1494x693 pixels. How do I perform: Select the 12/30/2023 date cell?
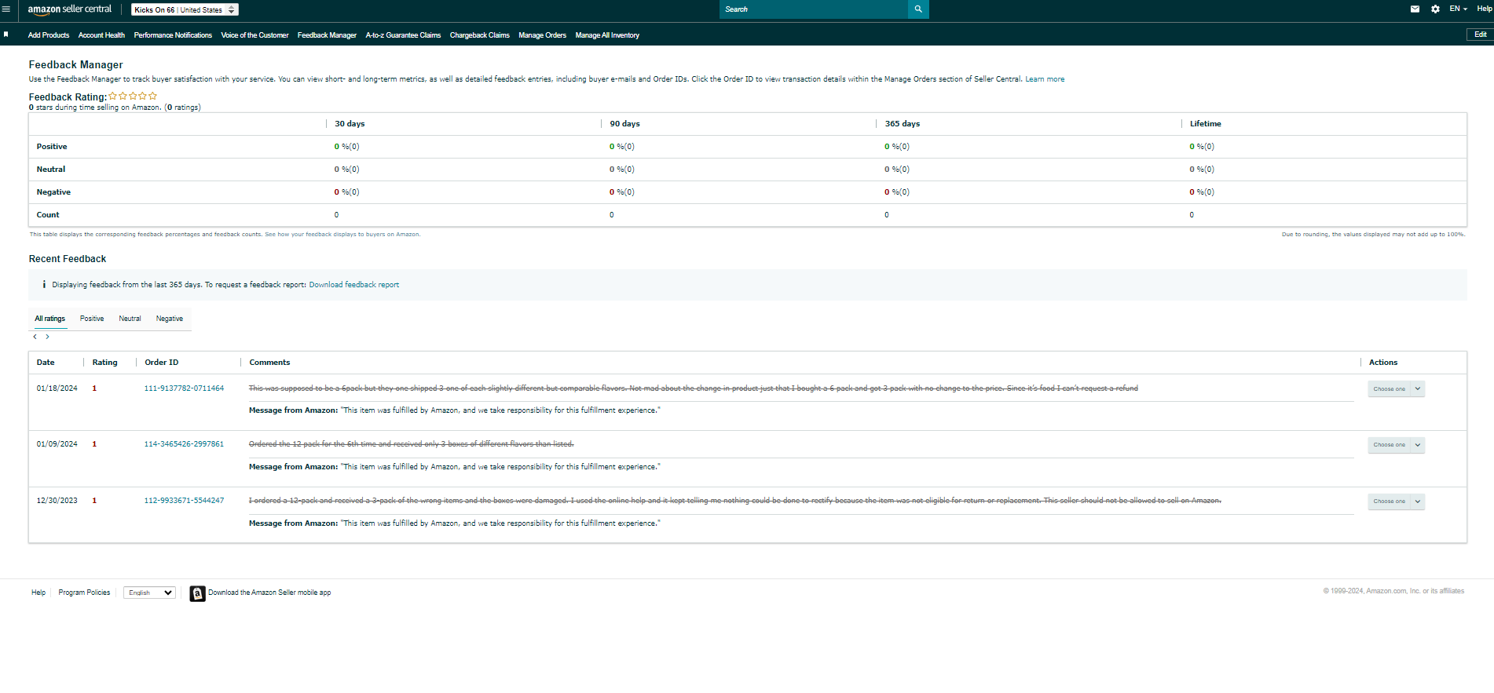57,501
